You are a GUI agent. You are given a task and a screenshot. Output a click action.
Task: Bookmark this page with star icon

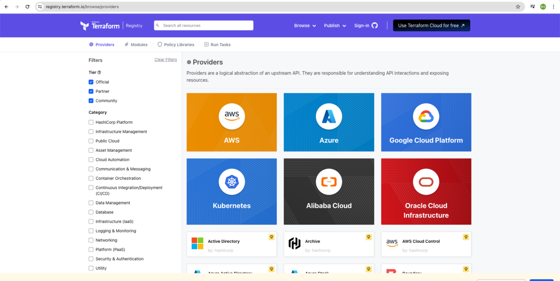(518, 7)
